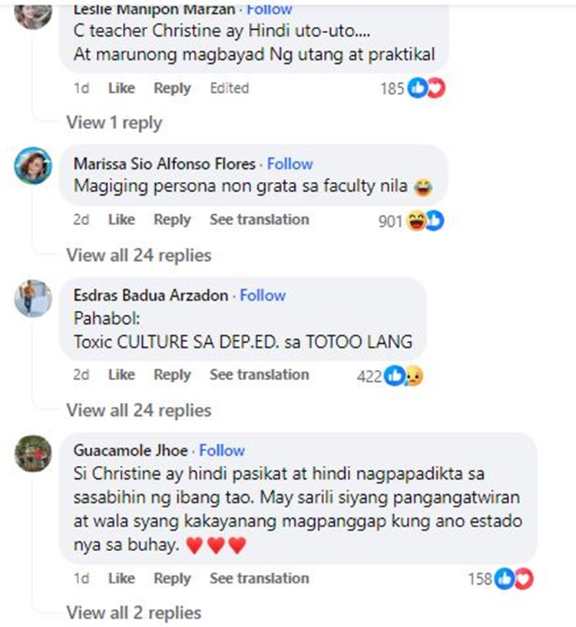This screenshot has height=627, width=576.
Task: See translation of Guacamole Jhoe's comment
Action: point(260,578)
